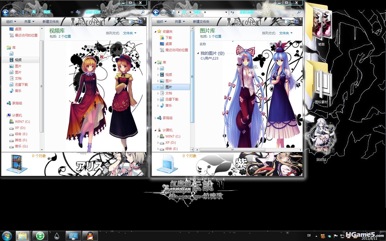
Task: Open address history dropdown in video library window
Action: pos(72,12)
